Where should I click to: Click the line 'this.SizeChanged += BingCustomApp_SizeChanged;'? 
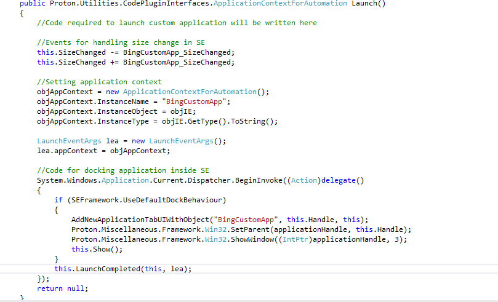pyautogui.click(x=135, y=62)
